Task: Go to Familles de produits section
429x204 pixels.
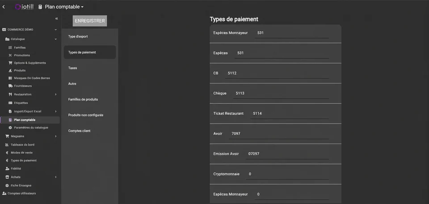Action: pyautogui.click(x=90, y=99)
